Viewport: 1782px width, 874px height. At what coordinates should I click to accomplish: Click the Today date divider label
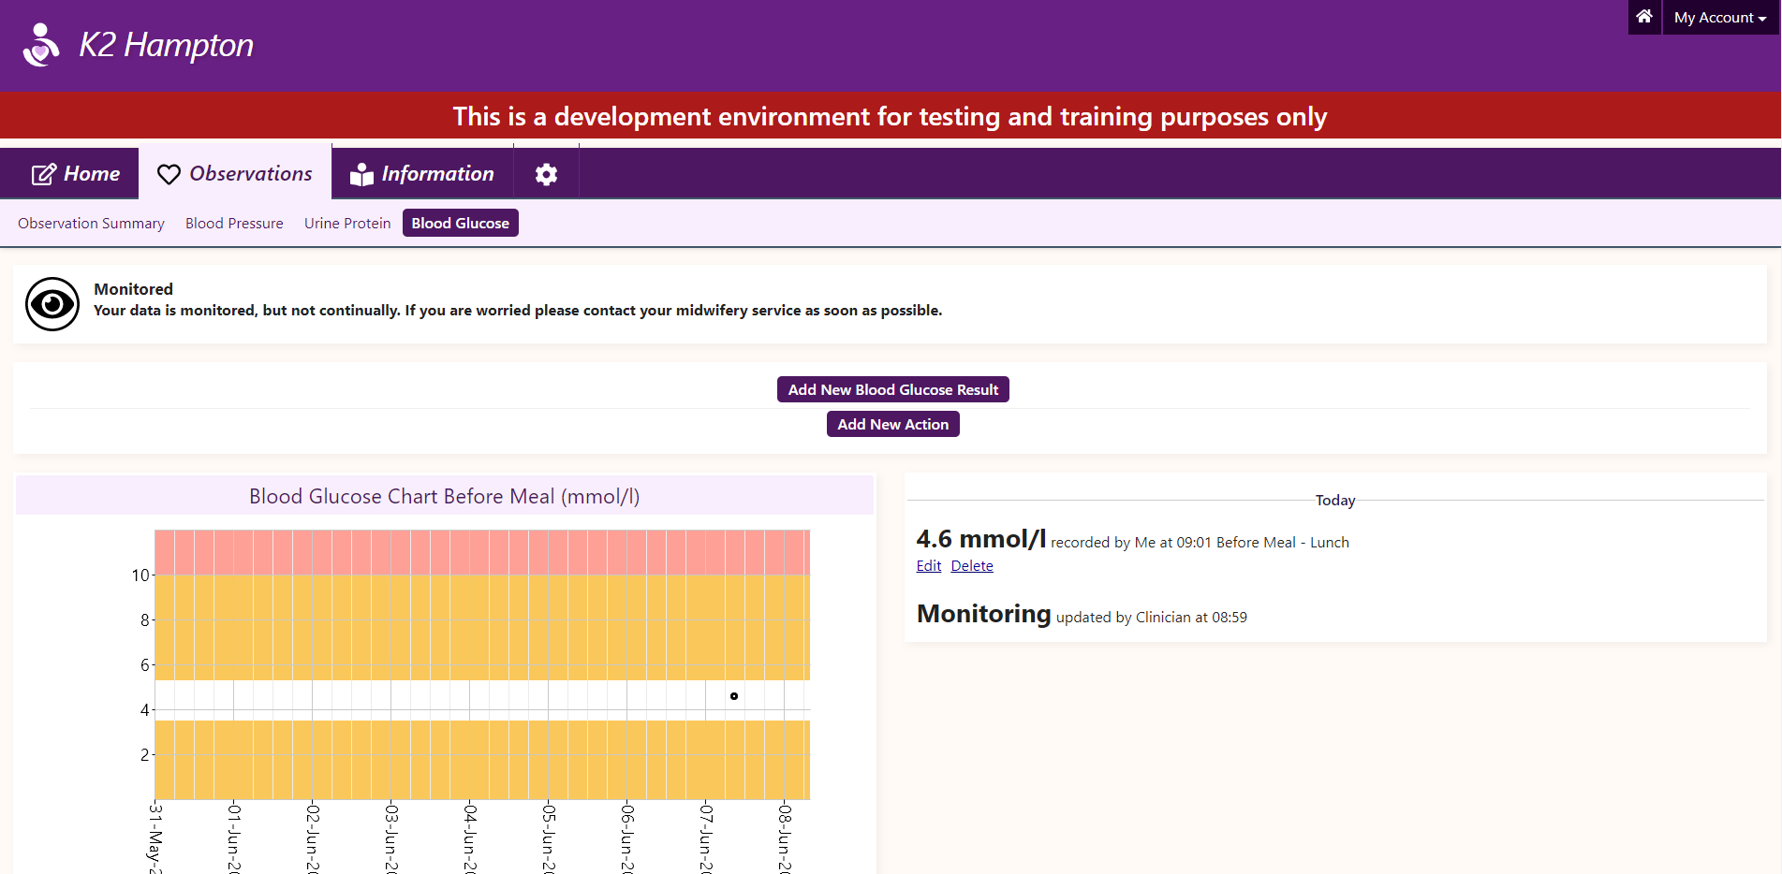pyautogui.click(x=1335, y=501)
